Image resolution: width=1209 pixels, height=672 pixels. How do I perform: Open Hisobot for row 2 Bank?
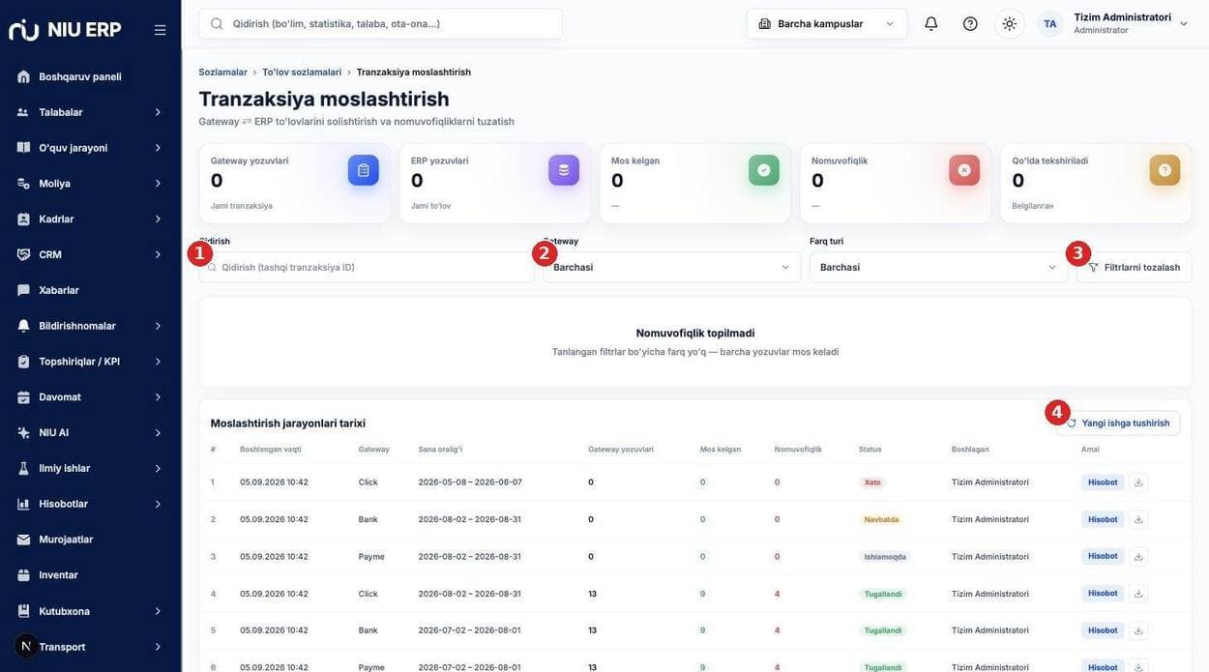point(1103,519)
